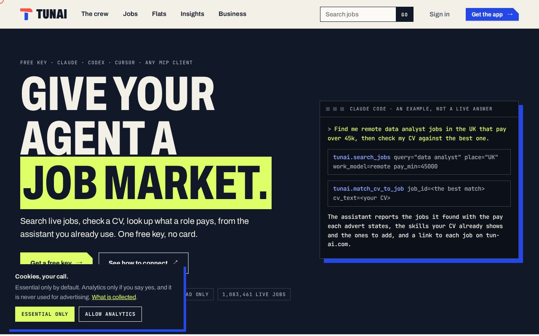Click the GO search button
539x336 pixels.
point(405,14)
